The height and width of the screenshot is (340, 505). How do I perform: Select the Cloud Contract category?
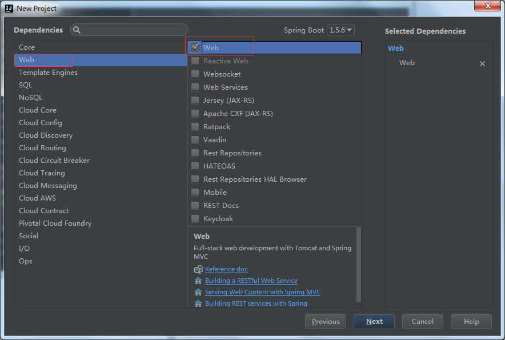tap(101, 211)
